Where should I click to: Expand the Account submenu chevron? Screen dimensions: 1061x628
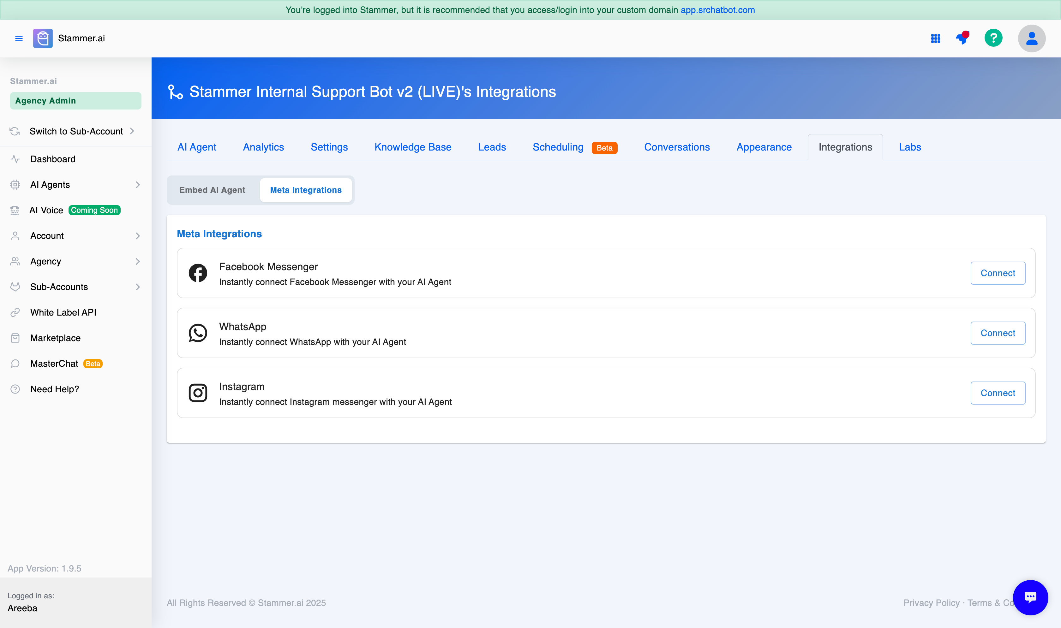coord(138,236)
